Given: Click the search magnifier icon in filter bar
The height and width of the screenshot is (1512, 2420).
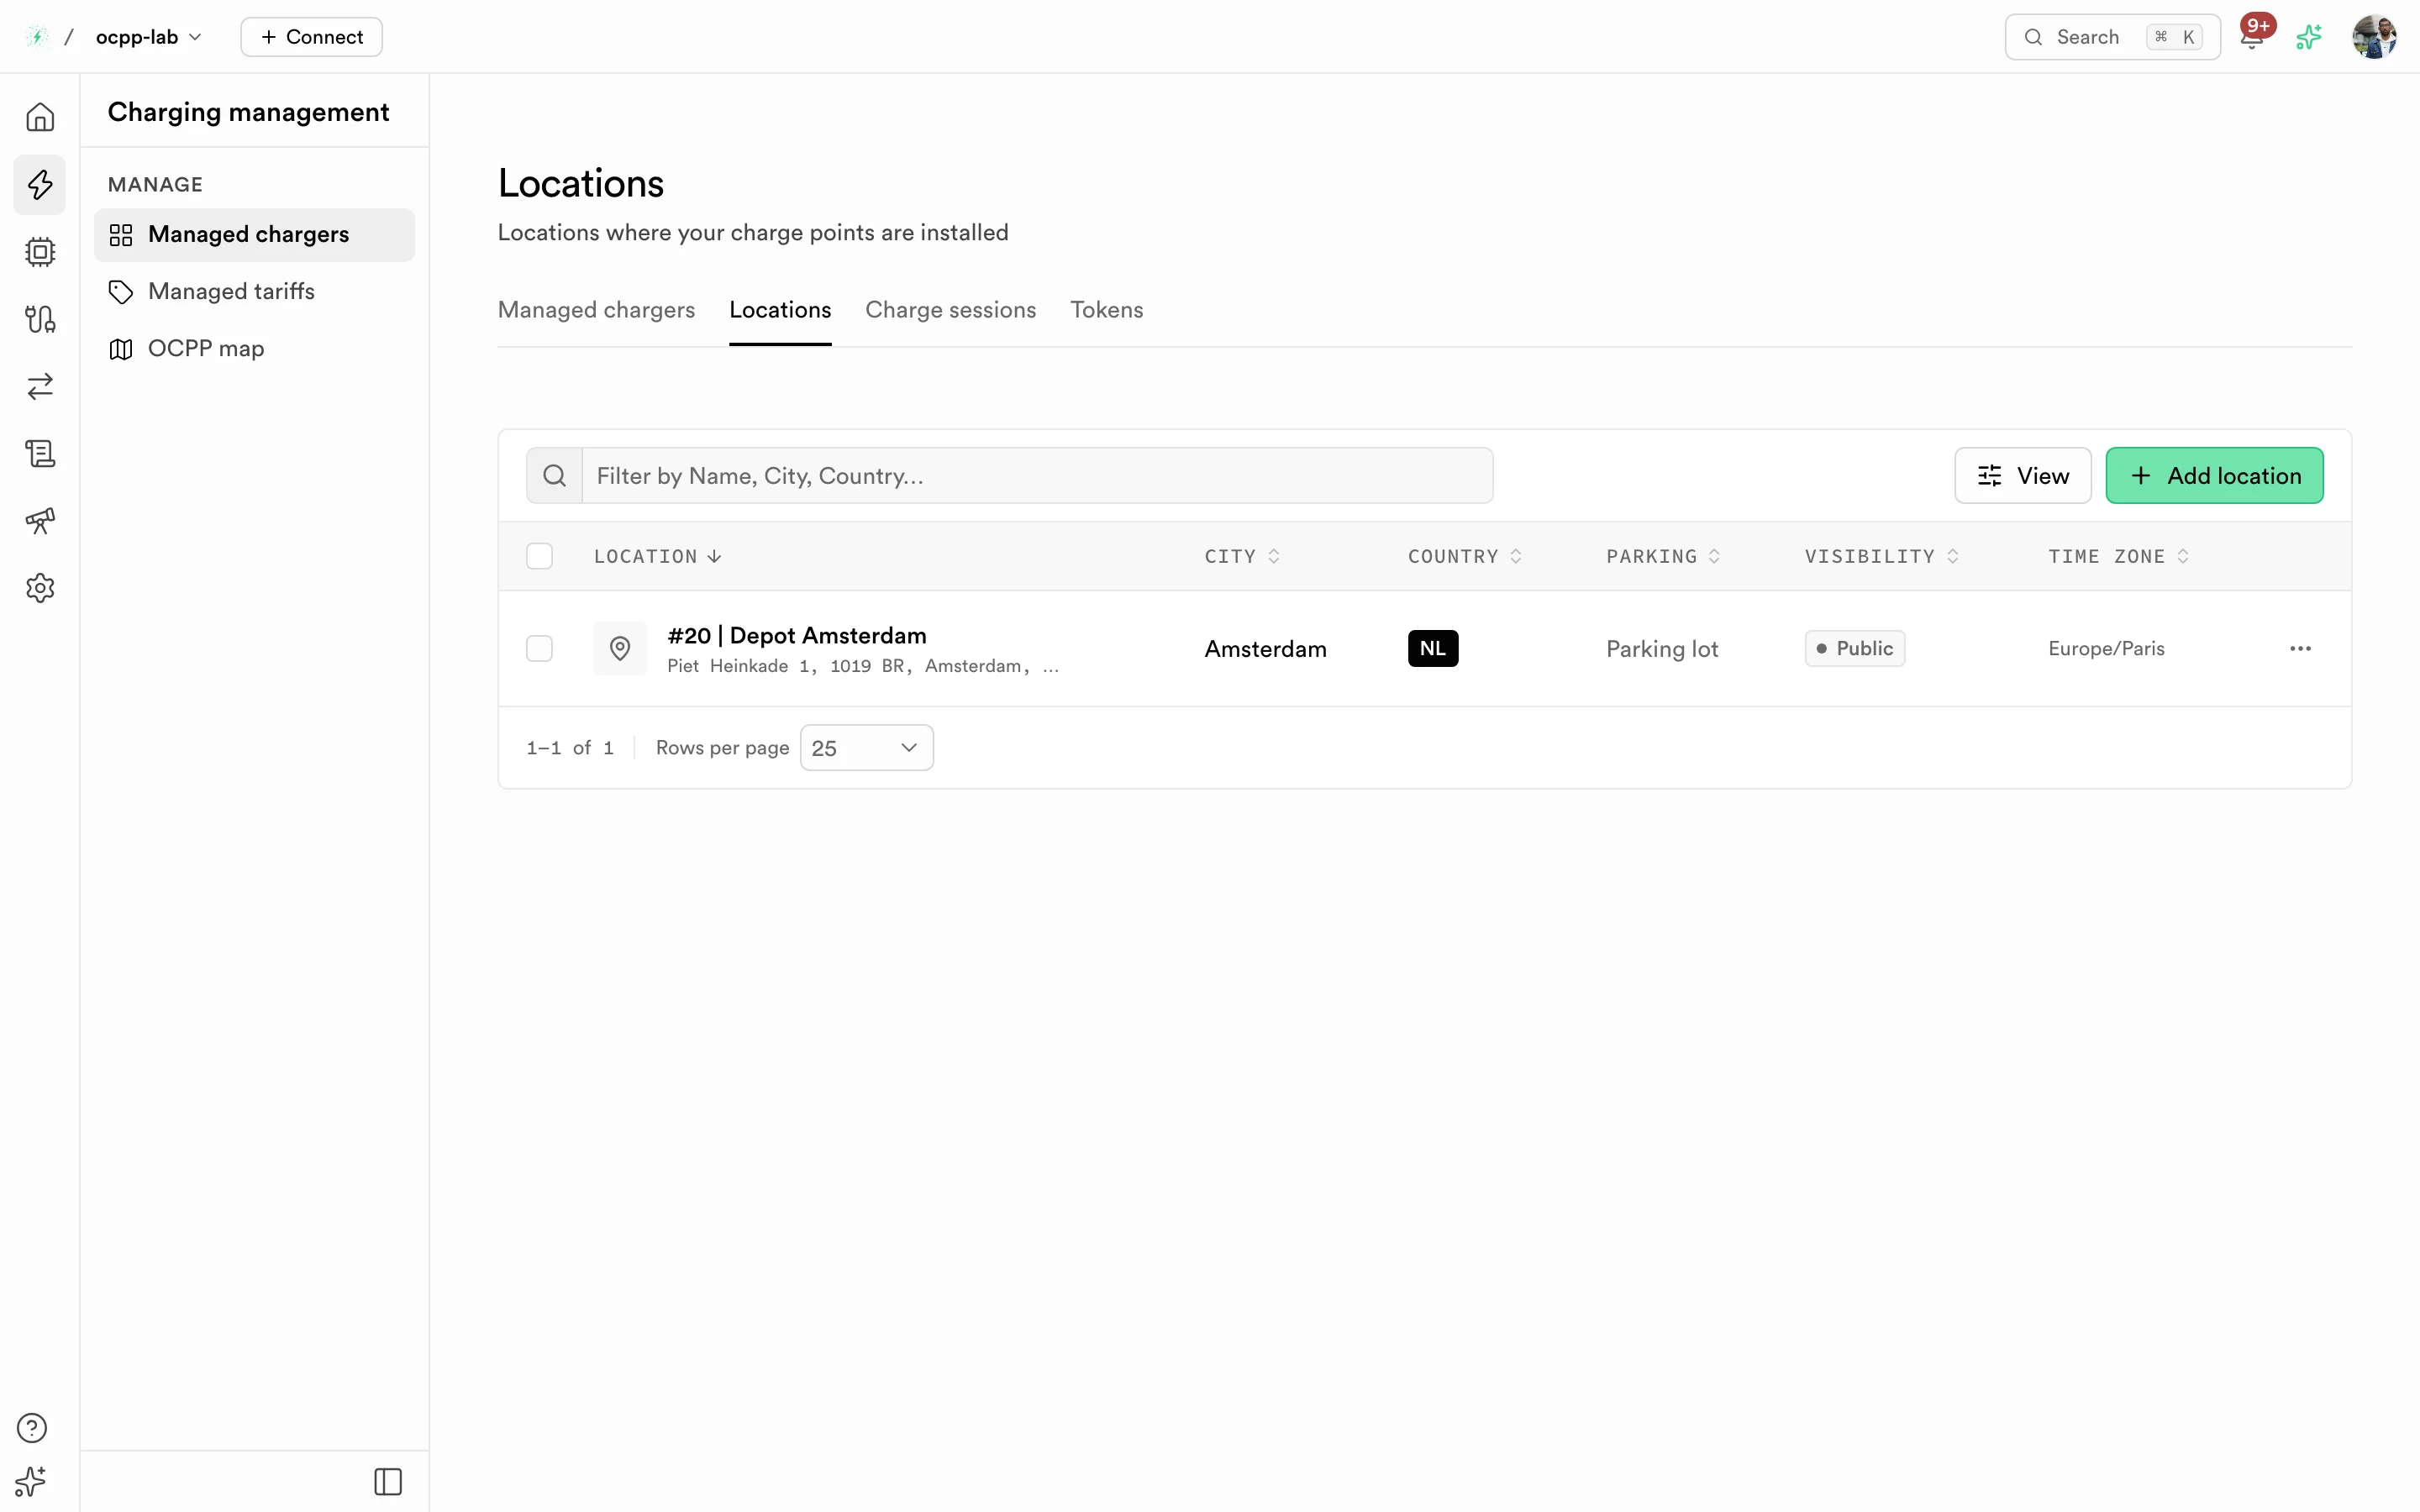Looking at the screenshot, I should coord(555,476).
